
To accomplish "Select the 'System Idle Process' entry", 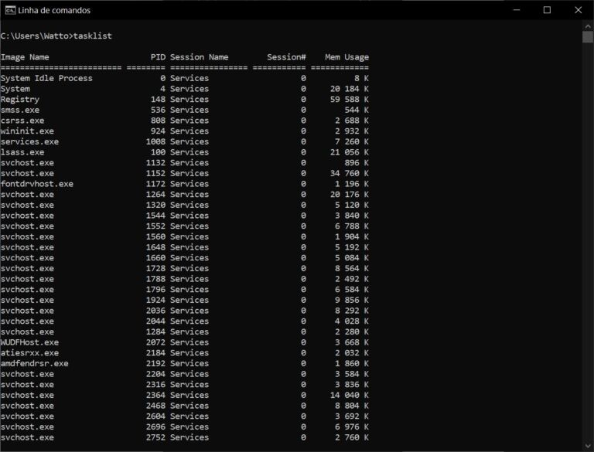I will 46,78.
